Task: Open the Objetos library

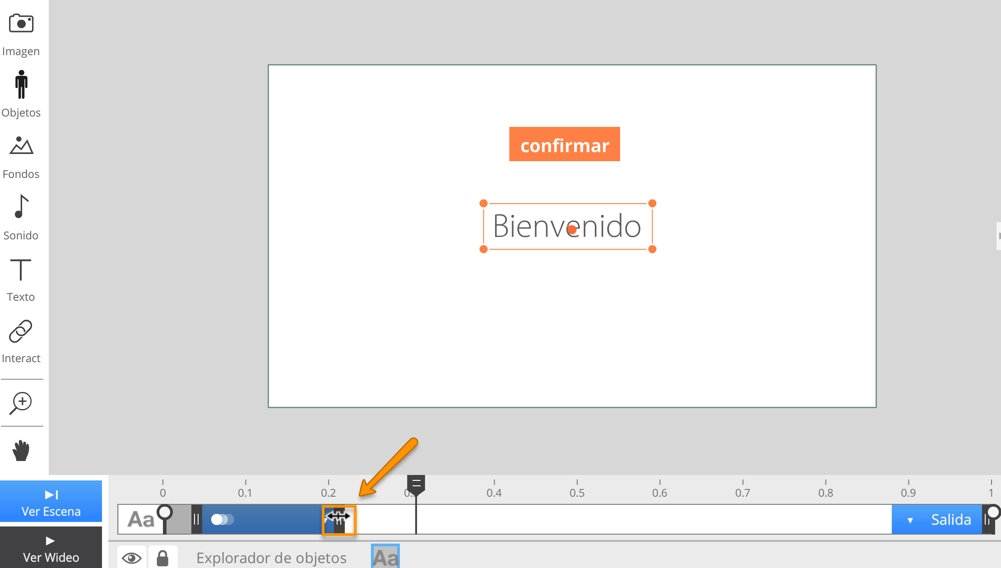Action: point(21,85)
